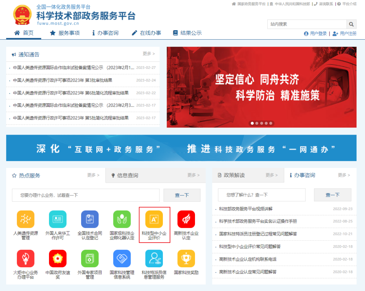Open 火炬中心业务办理平台 icon
Viewport: 365px width, 291px height.
(x=26, y=259)
